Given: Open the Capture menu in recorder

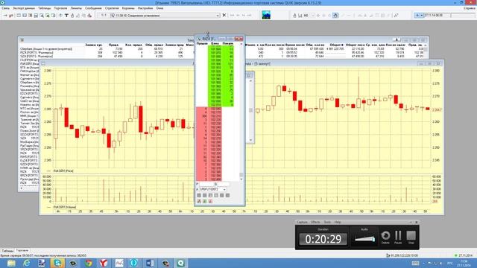Looking at the screenshot, I should (x=302, y=222).
